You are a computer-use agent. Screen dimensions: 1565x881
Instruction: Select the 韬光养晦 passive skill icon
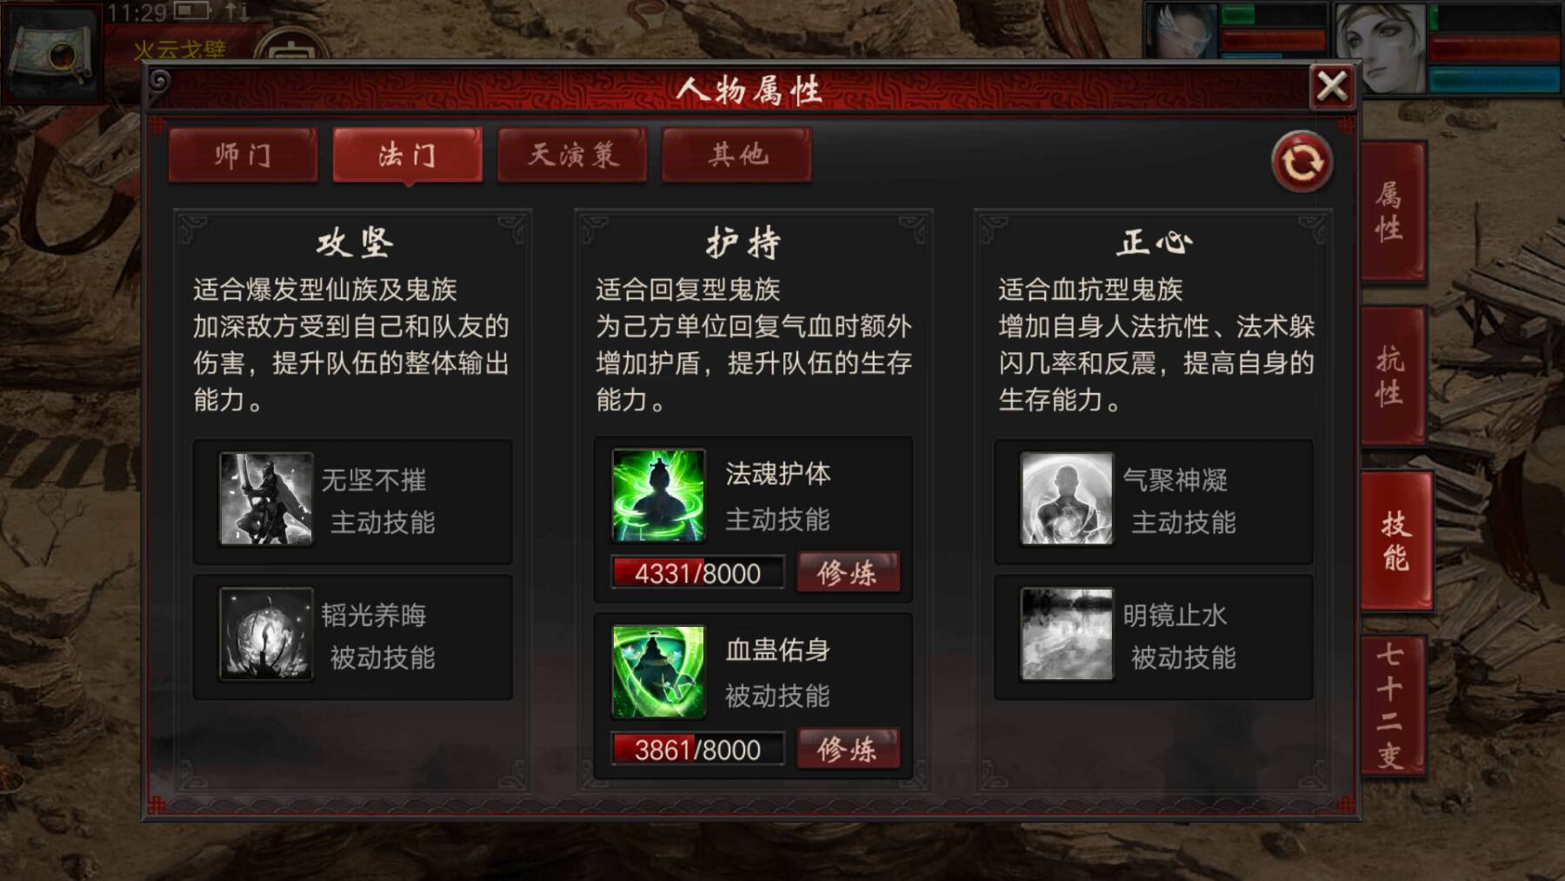coord(266,634)
